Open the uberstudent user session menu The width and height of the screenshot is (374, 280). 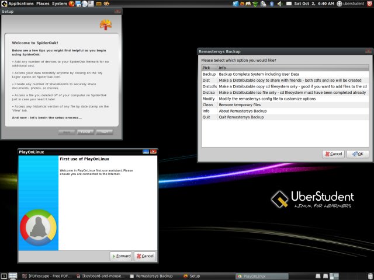(355, 3)
